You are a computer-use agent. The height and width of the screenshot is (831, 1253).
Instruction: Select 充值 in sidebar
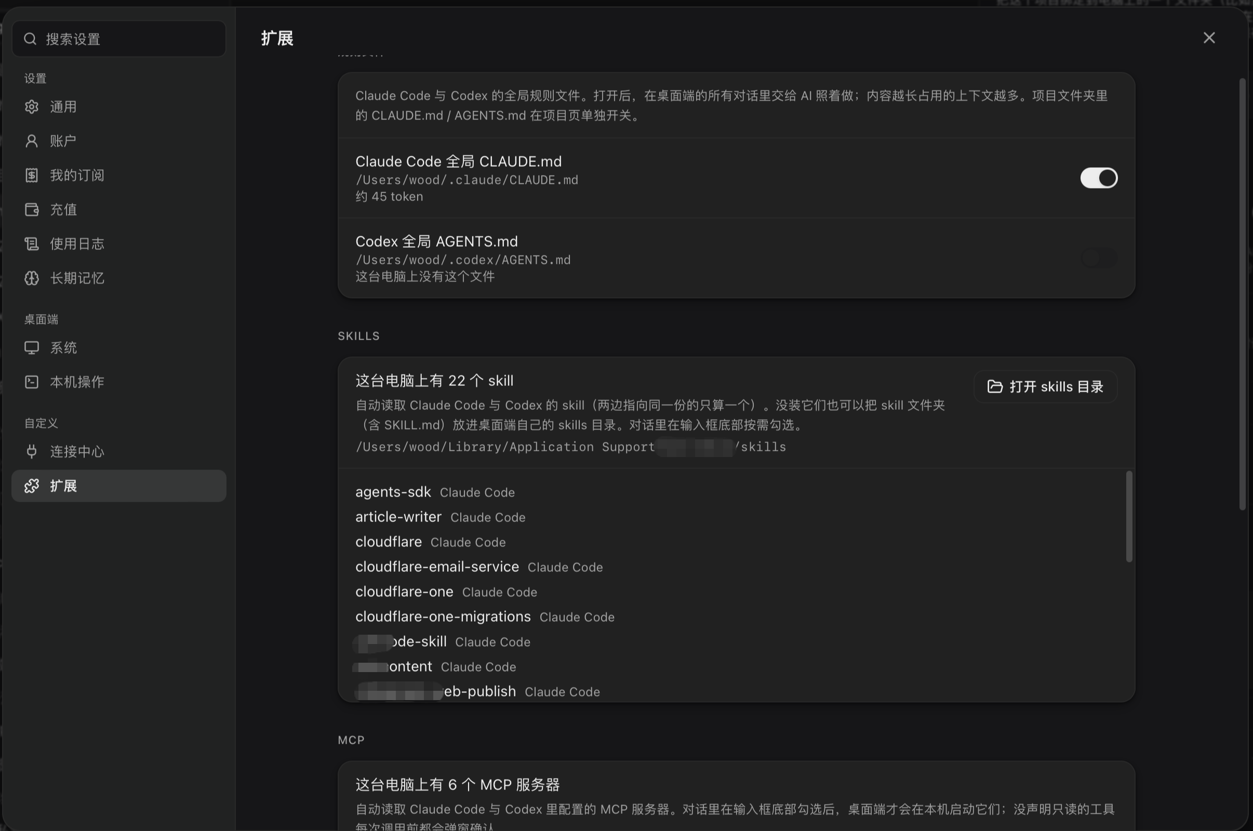(119, 209)
